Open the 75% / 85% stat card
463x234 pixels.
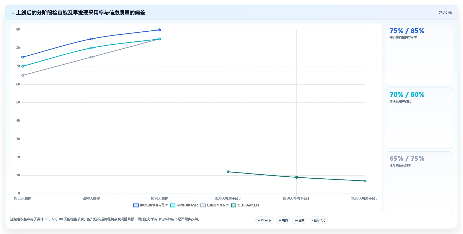coord(419,54)
